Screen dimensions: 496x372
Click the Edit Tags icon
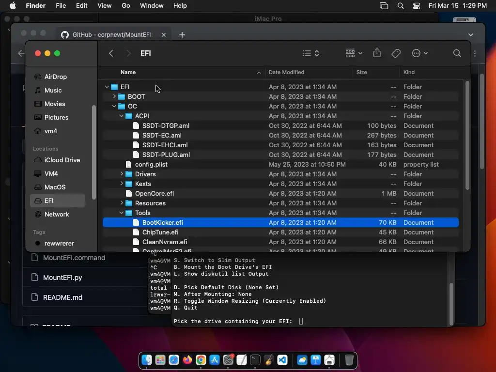[396, 53]
